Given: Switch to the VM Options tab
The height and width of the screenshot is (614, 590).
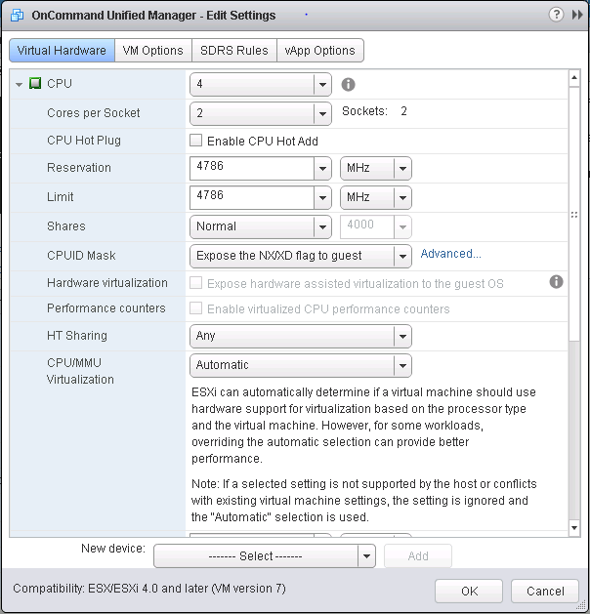Looking at the screenshot, I should 152,51.
